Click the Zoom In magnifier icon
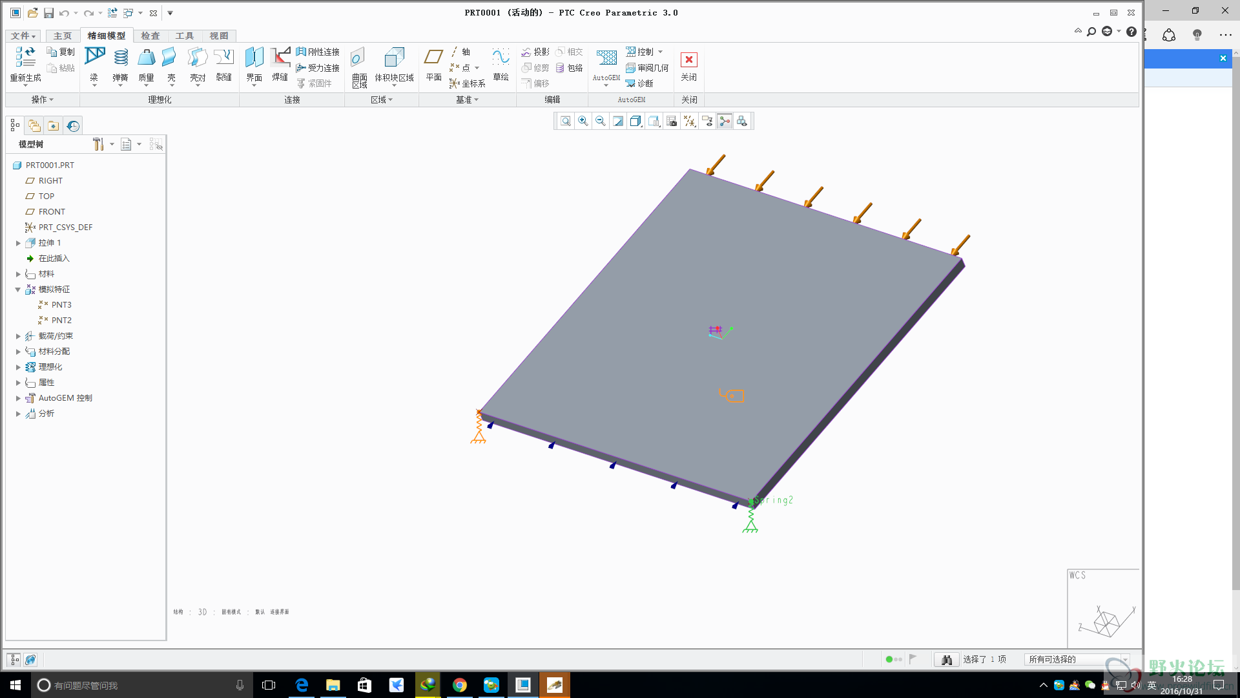This screenshot has width=1240, height=698. point(583,122)
